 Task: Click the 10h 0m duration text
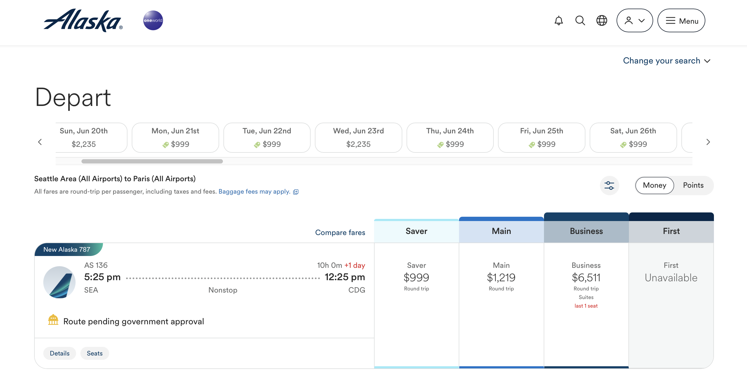[329, 265]
